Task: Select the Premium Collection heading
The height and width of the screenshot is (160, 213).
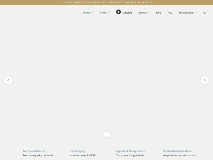Action: (34, 151)
